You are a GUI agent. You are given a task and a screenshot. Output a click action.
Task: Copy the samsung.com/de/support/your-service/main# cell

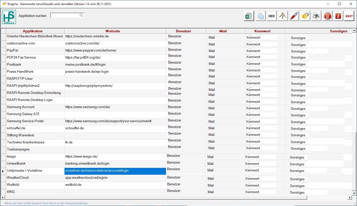(x=115, y=122)
